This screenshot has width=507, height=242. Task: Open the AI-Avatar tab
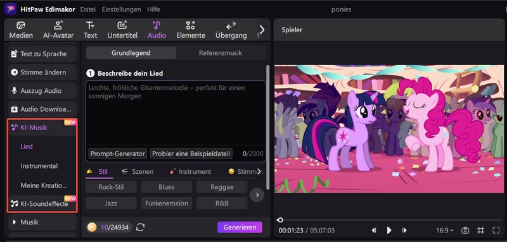(58, 30)
